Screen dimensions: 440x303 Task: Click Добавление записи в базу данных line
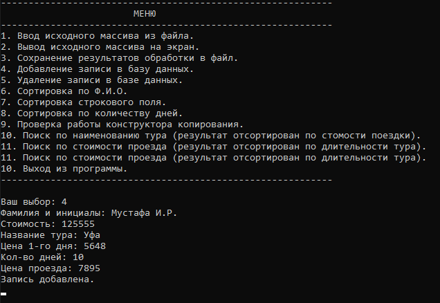coord(97,69)
